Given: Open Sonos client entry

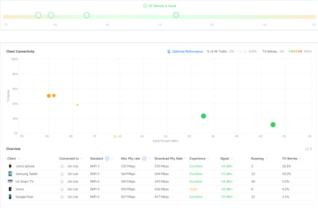Looking at the screenshot, I should point(20,189).
